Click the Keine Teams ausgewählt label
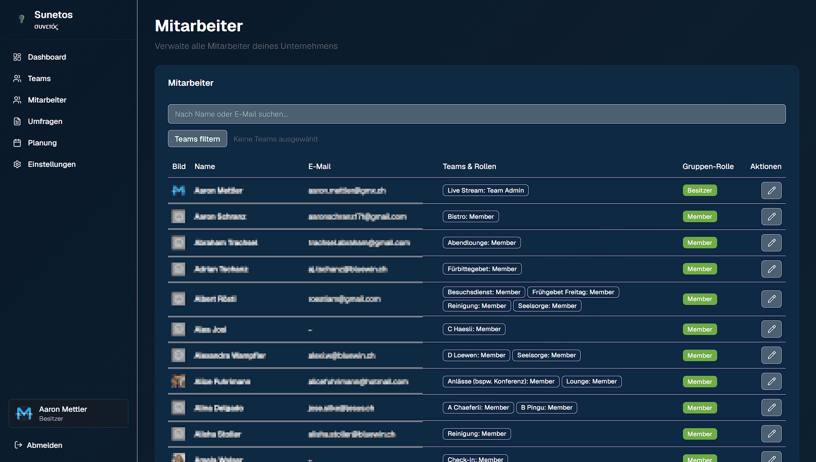This screenshot has width=816, height=462. pyautogui.click(x=276, y=139)
